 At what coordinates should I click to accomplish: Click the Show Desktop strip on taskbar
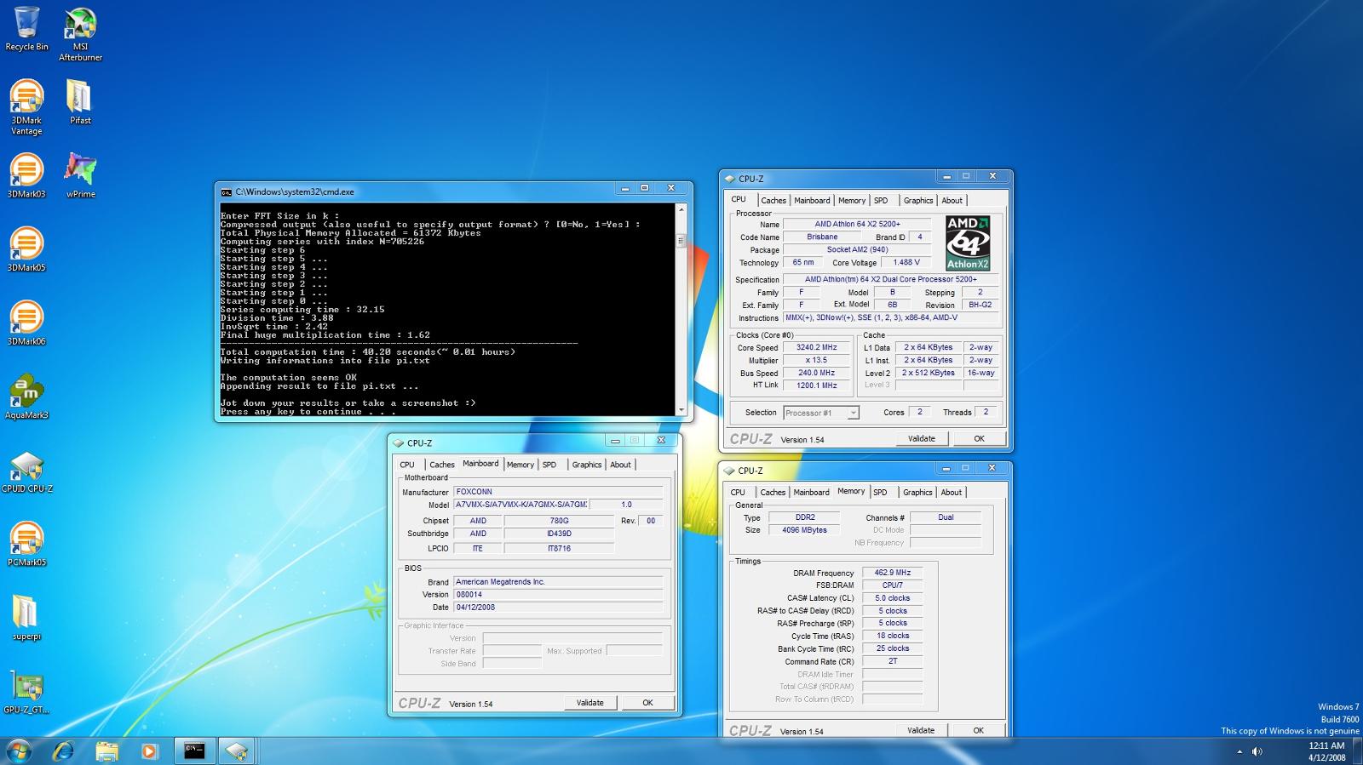pyautogui.click(x=1358, y=751)
